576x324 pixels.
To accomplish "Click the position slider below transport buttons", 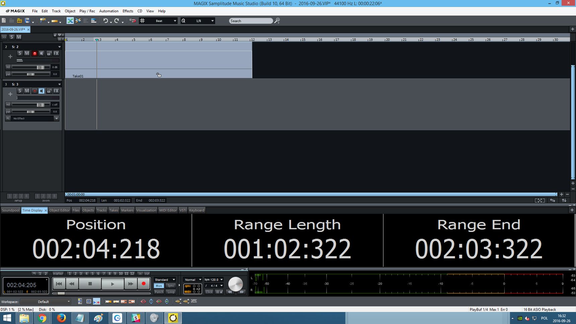I will pos(101,293).
